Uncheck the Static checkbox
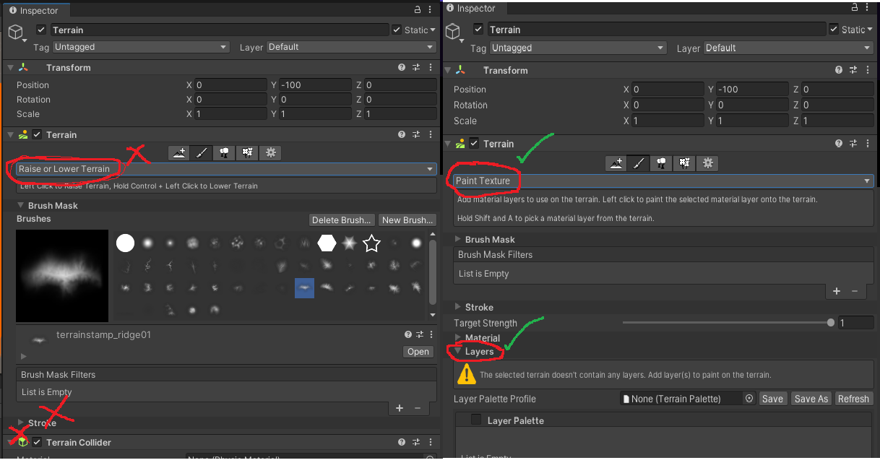Viewport: 880px width, 468px height. [x=396, y=30]
